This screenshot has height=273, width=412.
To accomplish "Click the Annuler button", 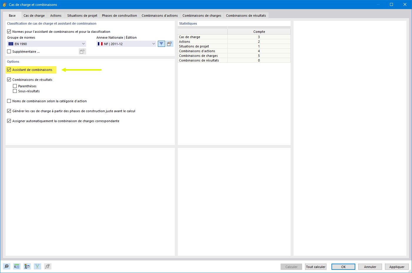I will 370,267.
